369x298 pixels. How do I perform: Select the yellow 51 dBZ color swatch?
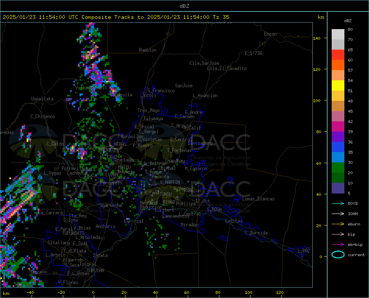click(338, 86)
